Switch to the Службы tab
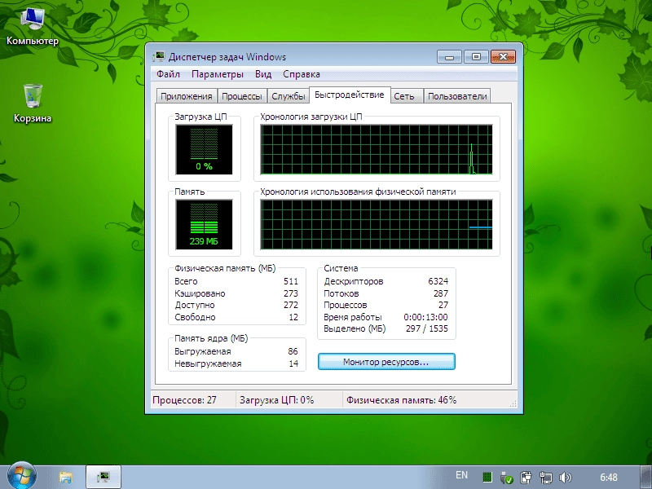This screenshot has width=652, height=489. [289, 96]
